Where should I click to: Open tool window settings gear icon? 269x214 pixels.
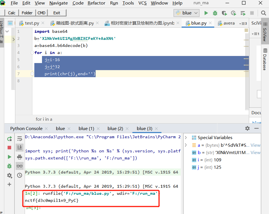247,128
